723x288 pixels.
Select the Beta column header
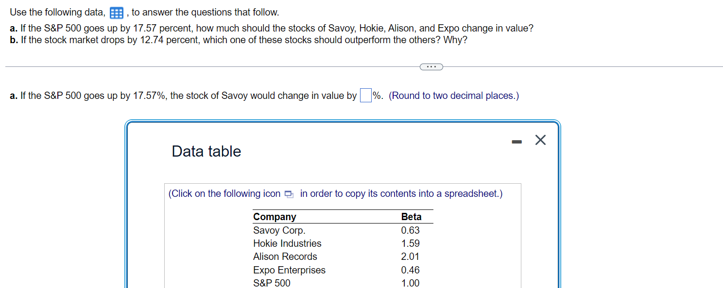pos(411,217)
